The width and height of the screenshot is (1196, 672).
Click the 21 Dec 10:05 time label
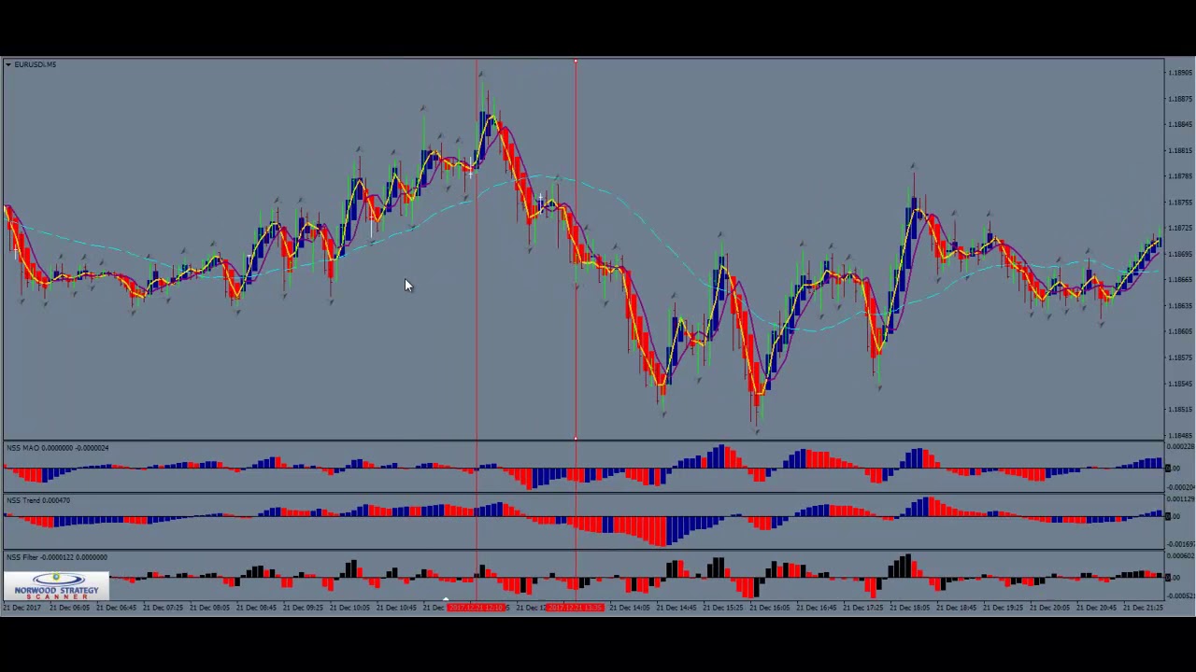[349, 608]
